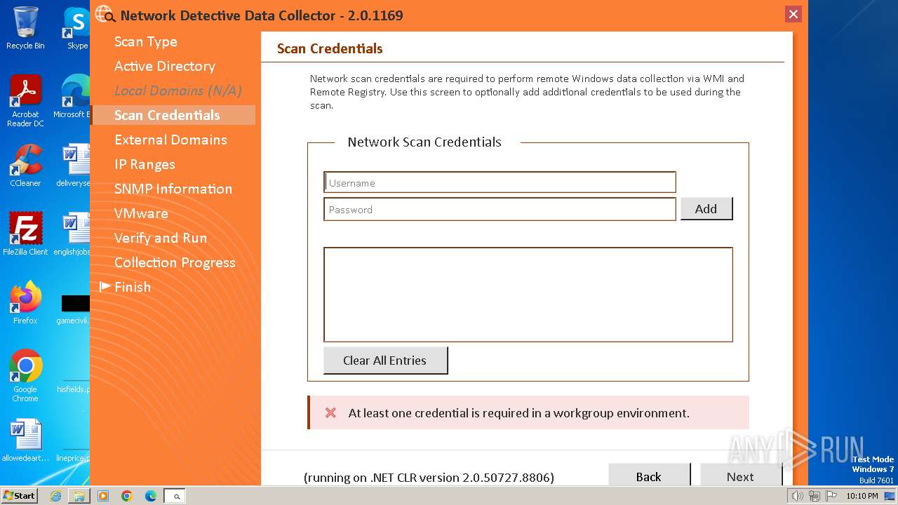Image resolution: width=898 pixels, height=505 pixels.
Task: Click the credentials list box
Action: click(x=528, y=295)
